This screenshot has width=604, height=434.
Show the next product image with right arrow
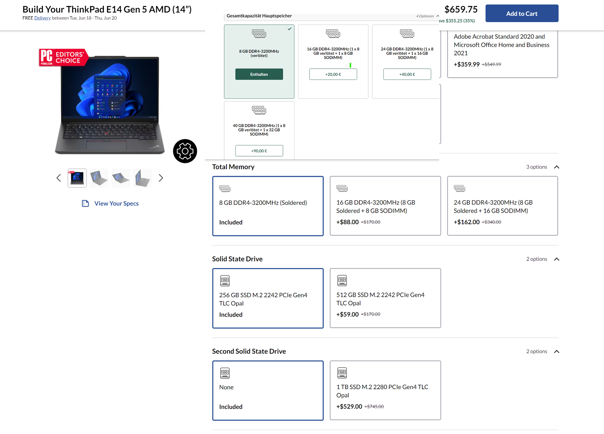click(x=161, y=178)
